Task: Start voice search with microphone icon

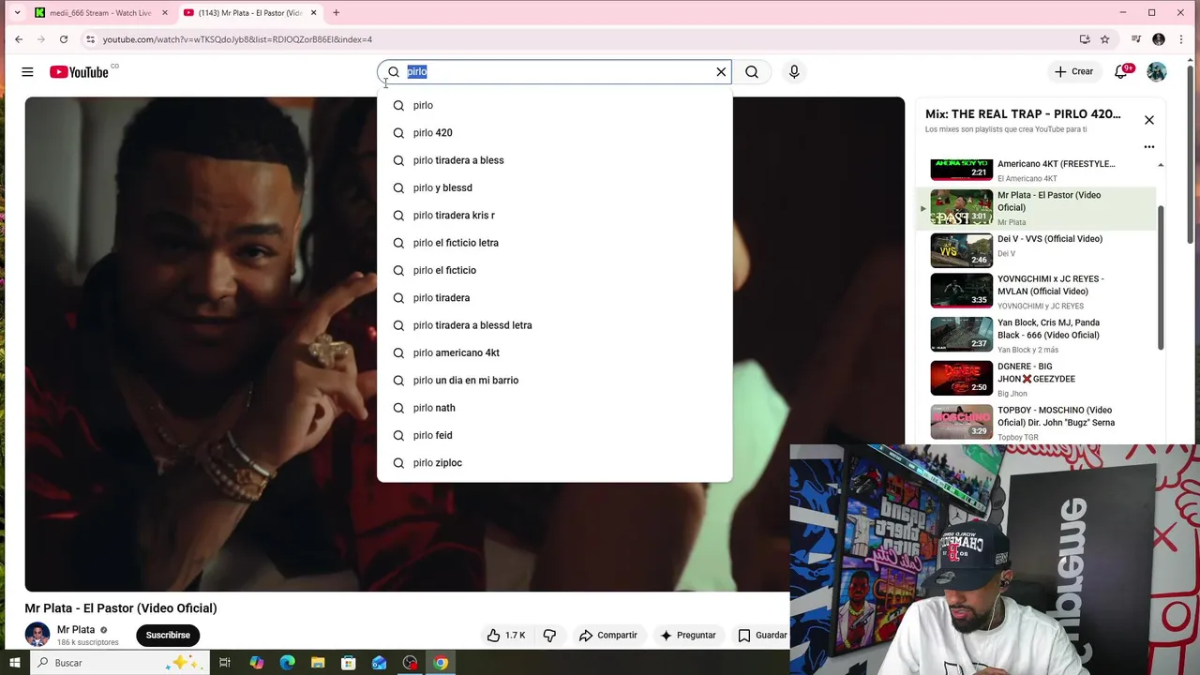Action: point(794,72)
